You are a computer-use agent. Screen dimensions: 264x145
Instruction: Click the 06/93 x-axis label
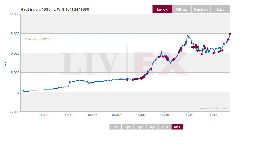pyautogui.click(x=44, y=115)
